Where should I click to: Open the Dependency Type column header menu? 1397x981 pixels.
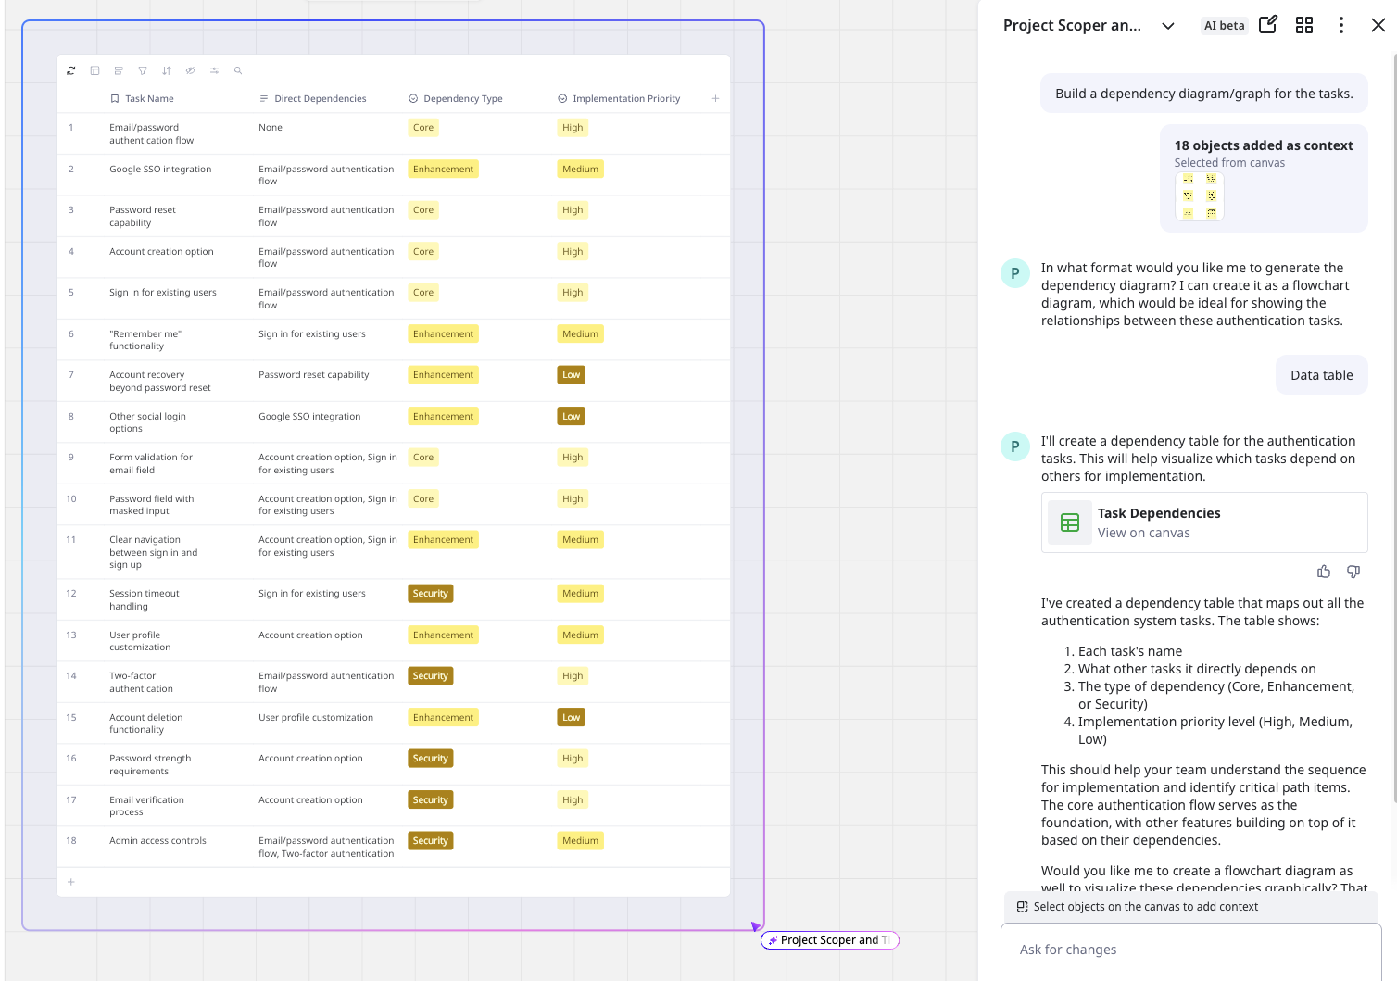coord(462,99)
